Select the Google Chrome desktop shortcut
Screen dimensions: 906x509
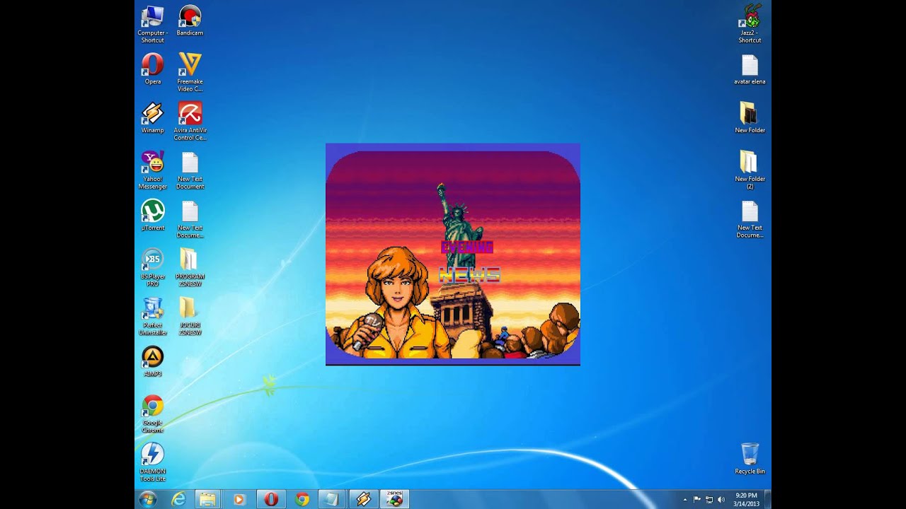[x=152, y=414]
